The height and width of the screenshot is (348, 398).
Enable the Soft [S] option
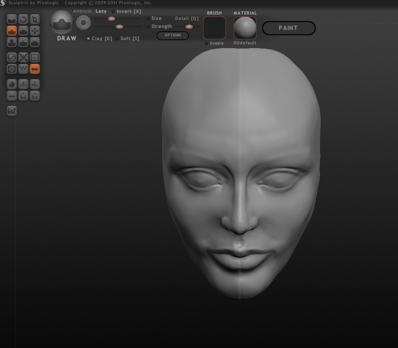(117, 39)
